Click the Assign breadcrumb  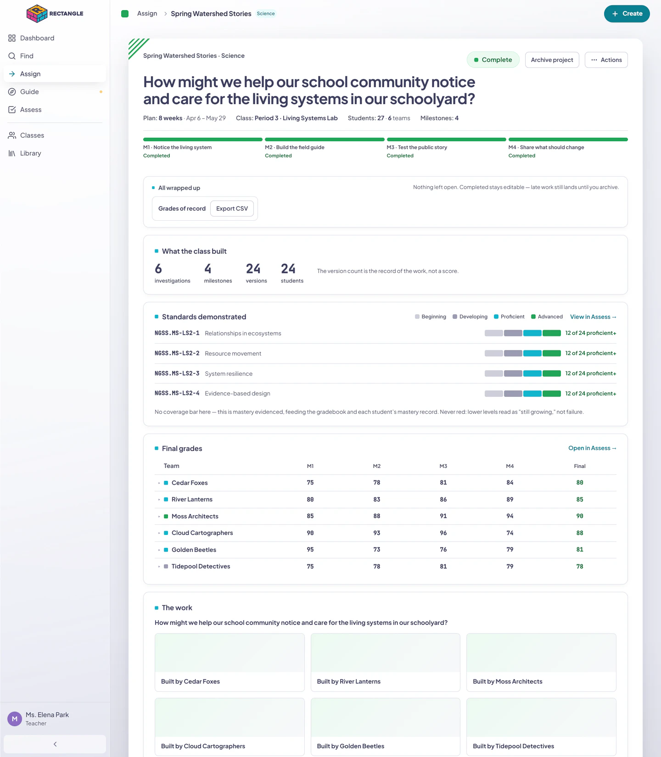[x=147, y=14]
